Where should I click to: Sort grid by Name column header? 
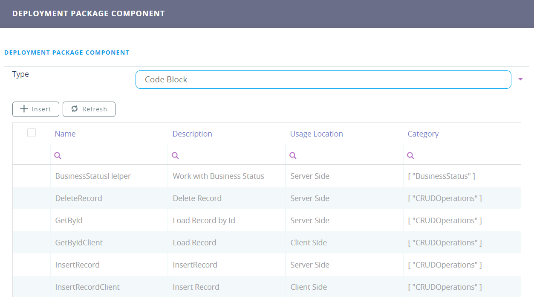point(65,134)
